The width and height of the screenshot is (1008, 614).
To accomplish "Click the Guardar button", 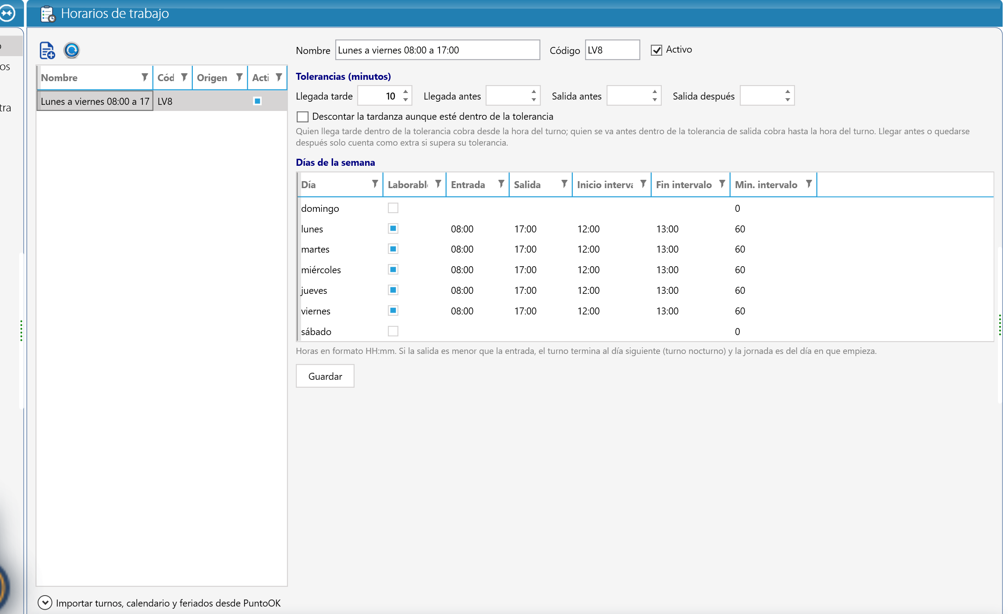I will [x=325, y=376].
